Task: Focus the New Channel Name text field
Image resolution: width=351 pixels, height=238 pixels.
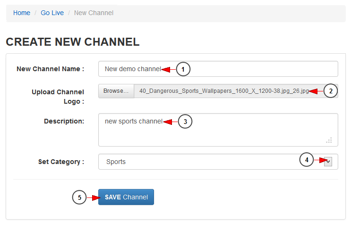Action: click(x=218, y=69)
